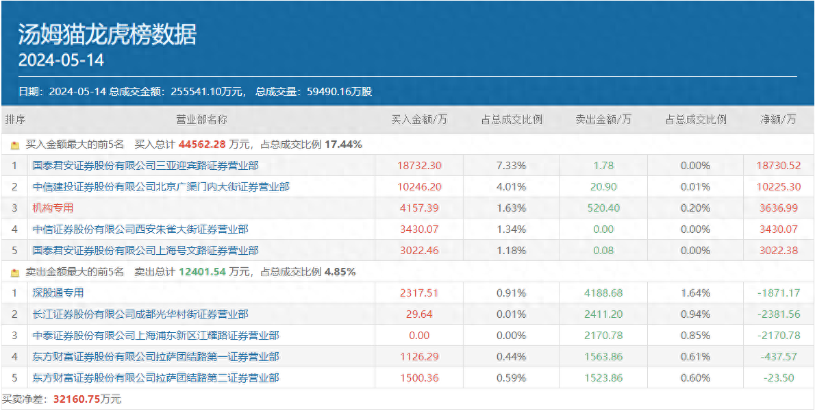This screenshot has height=411, width=815.
Task: Click net amount 3636.99
Action: point(778,208)
